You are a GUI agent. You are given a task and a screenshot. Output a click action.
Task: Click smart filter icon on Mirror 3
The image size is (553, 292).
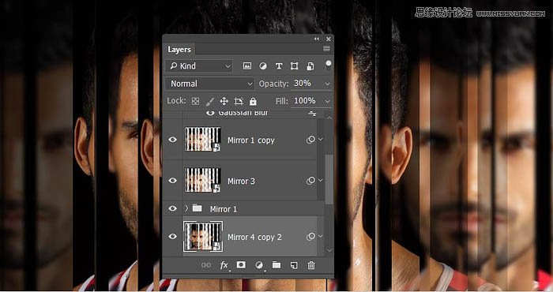310,181
